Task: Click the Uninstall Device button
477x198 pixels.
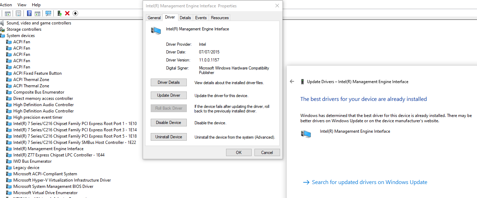Action: coord(169,137)
